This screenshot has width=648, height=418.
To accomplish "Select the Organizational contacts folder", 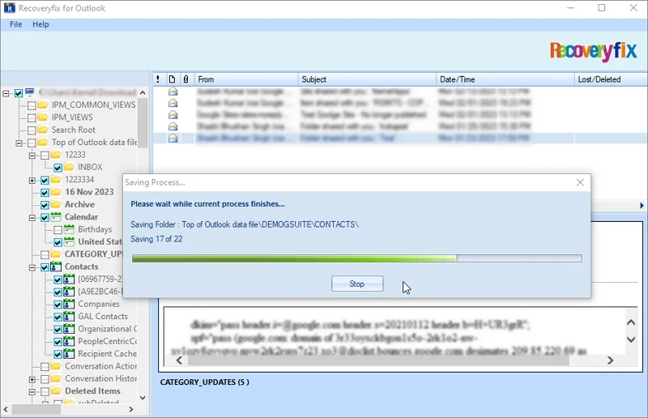I will 108,329.
